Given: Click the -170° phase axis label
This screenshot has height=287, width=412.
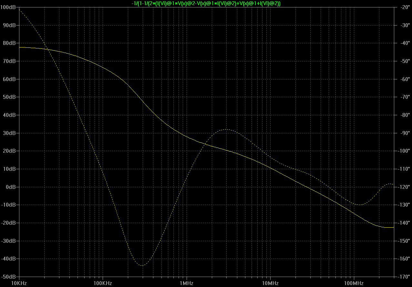Looking at the screenshot, I should point(404,277).
